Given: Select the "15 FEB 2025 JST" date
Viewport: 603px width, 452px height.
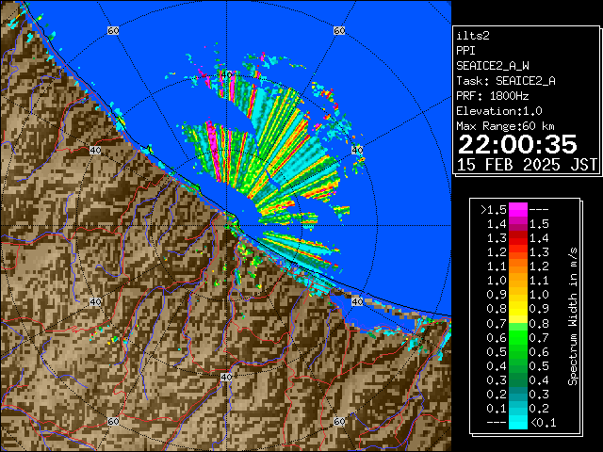Looking at the screenshot, I should click(x=528, y=165).
